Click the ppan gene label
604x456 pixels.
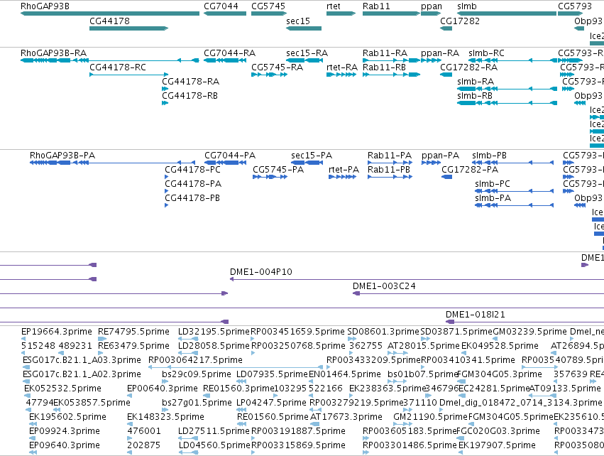[432, 6]
